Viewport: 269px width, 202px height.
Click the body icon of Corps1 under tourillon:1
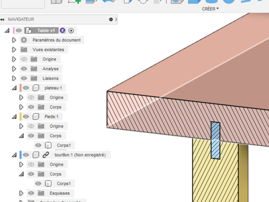[x=48, y=184]
